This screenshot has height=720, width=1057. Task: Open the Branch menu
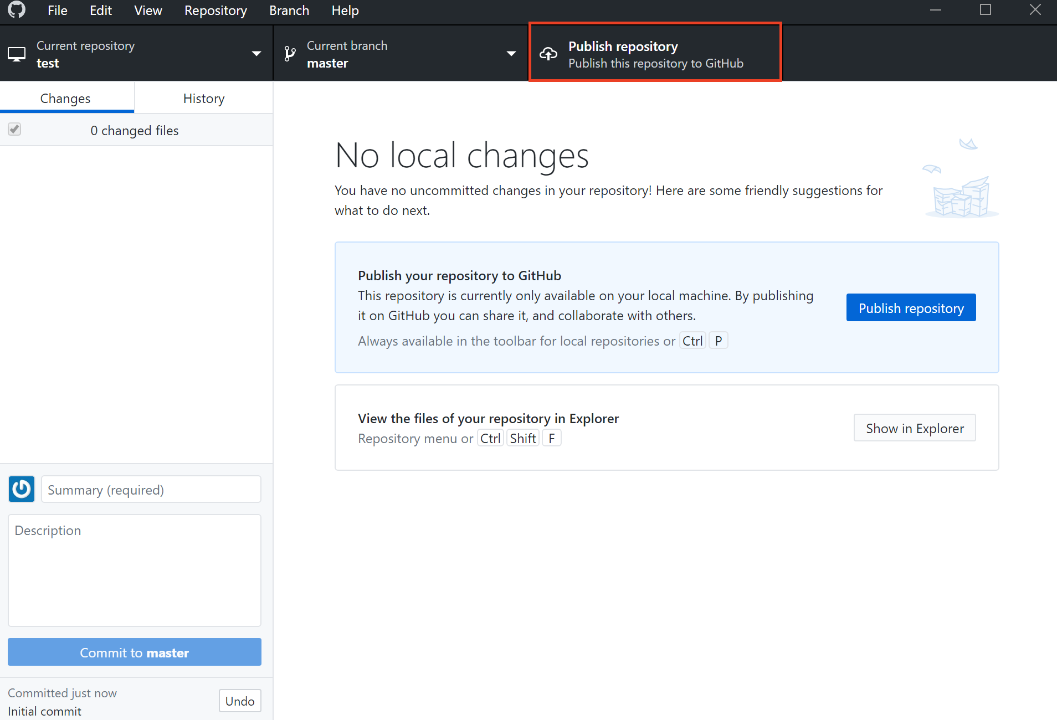(x=289, y=11)
